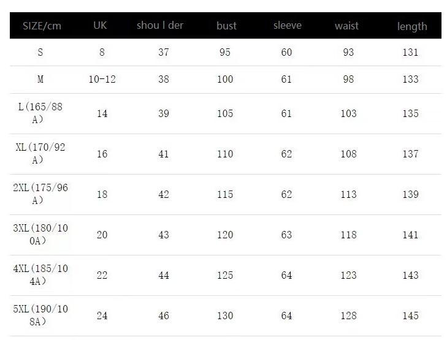The height and width of the screenshot is (340, 447).
Task: Click the SIZE/cm column header
Action: click(42, 26)
